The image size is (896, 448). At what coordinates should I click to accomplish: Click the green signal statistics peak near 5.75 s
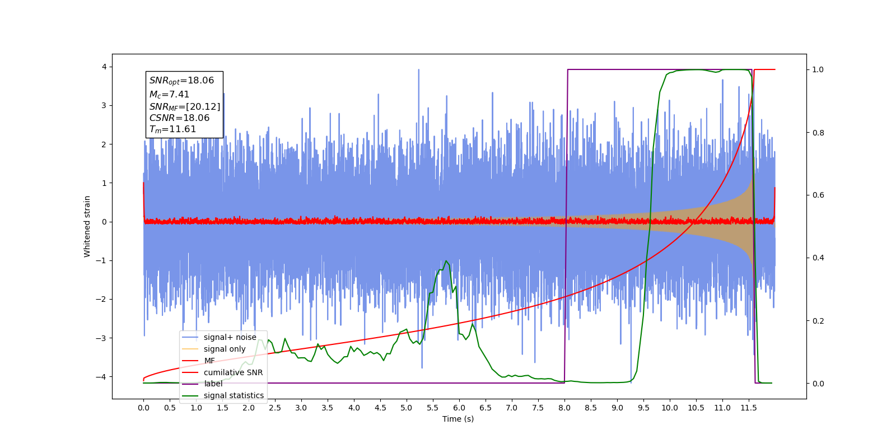[446, 262]
